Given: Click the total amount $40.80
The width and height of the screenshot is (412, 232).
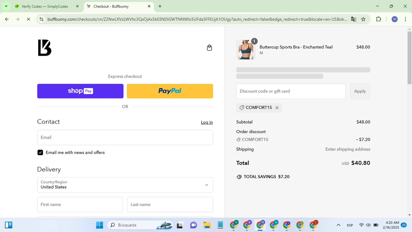Looking at the screenshot, I should (x=361, y=163).
